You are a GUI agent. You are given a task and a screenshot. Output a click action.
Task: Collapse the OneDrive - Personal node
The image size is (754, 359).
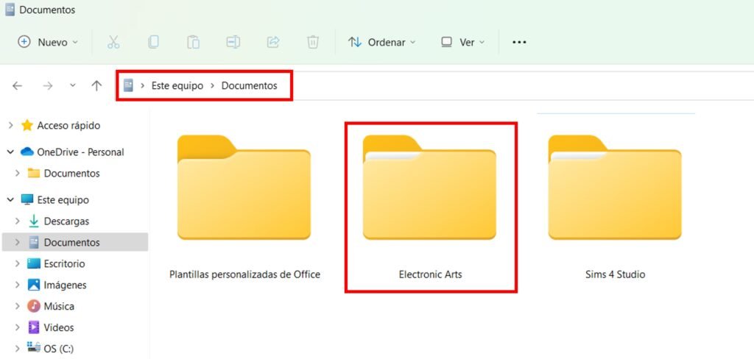point(10,152)
